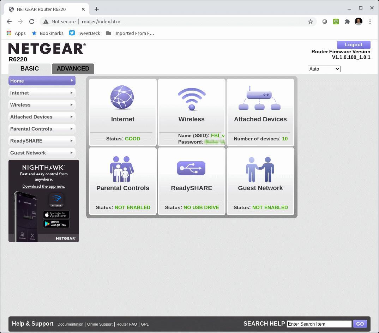Screen dimensions: 379x333
Task: Open the Apps grid shortcut
Action: 16,33
